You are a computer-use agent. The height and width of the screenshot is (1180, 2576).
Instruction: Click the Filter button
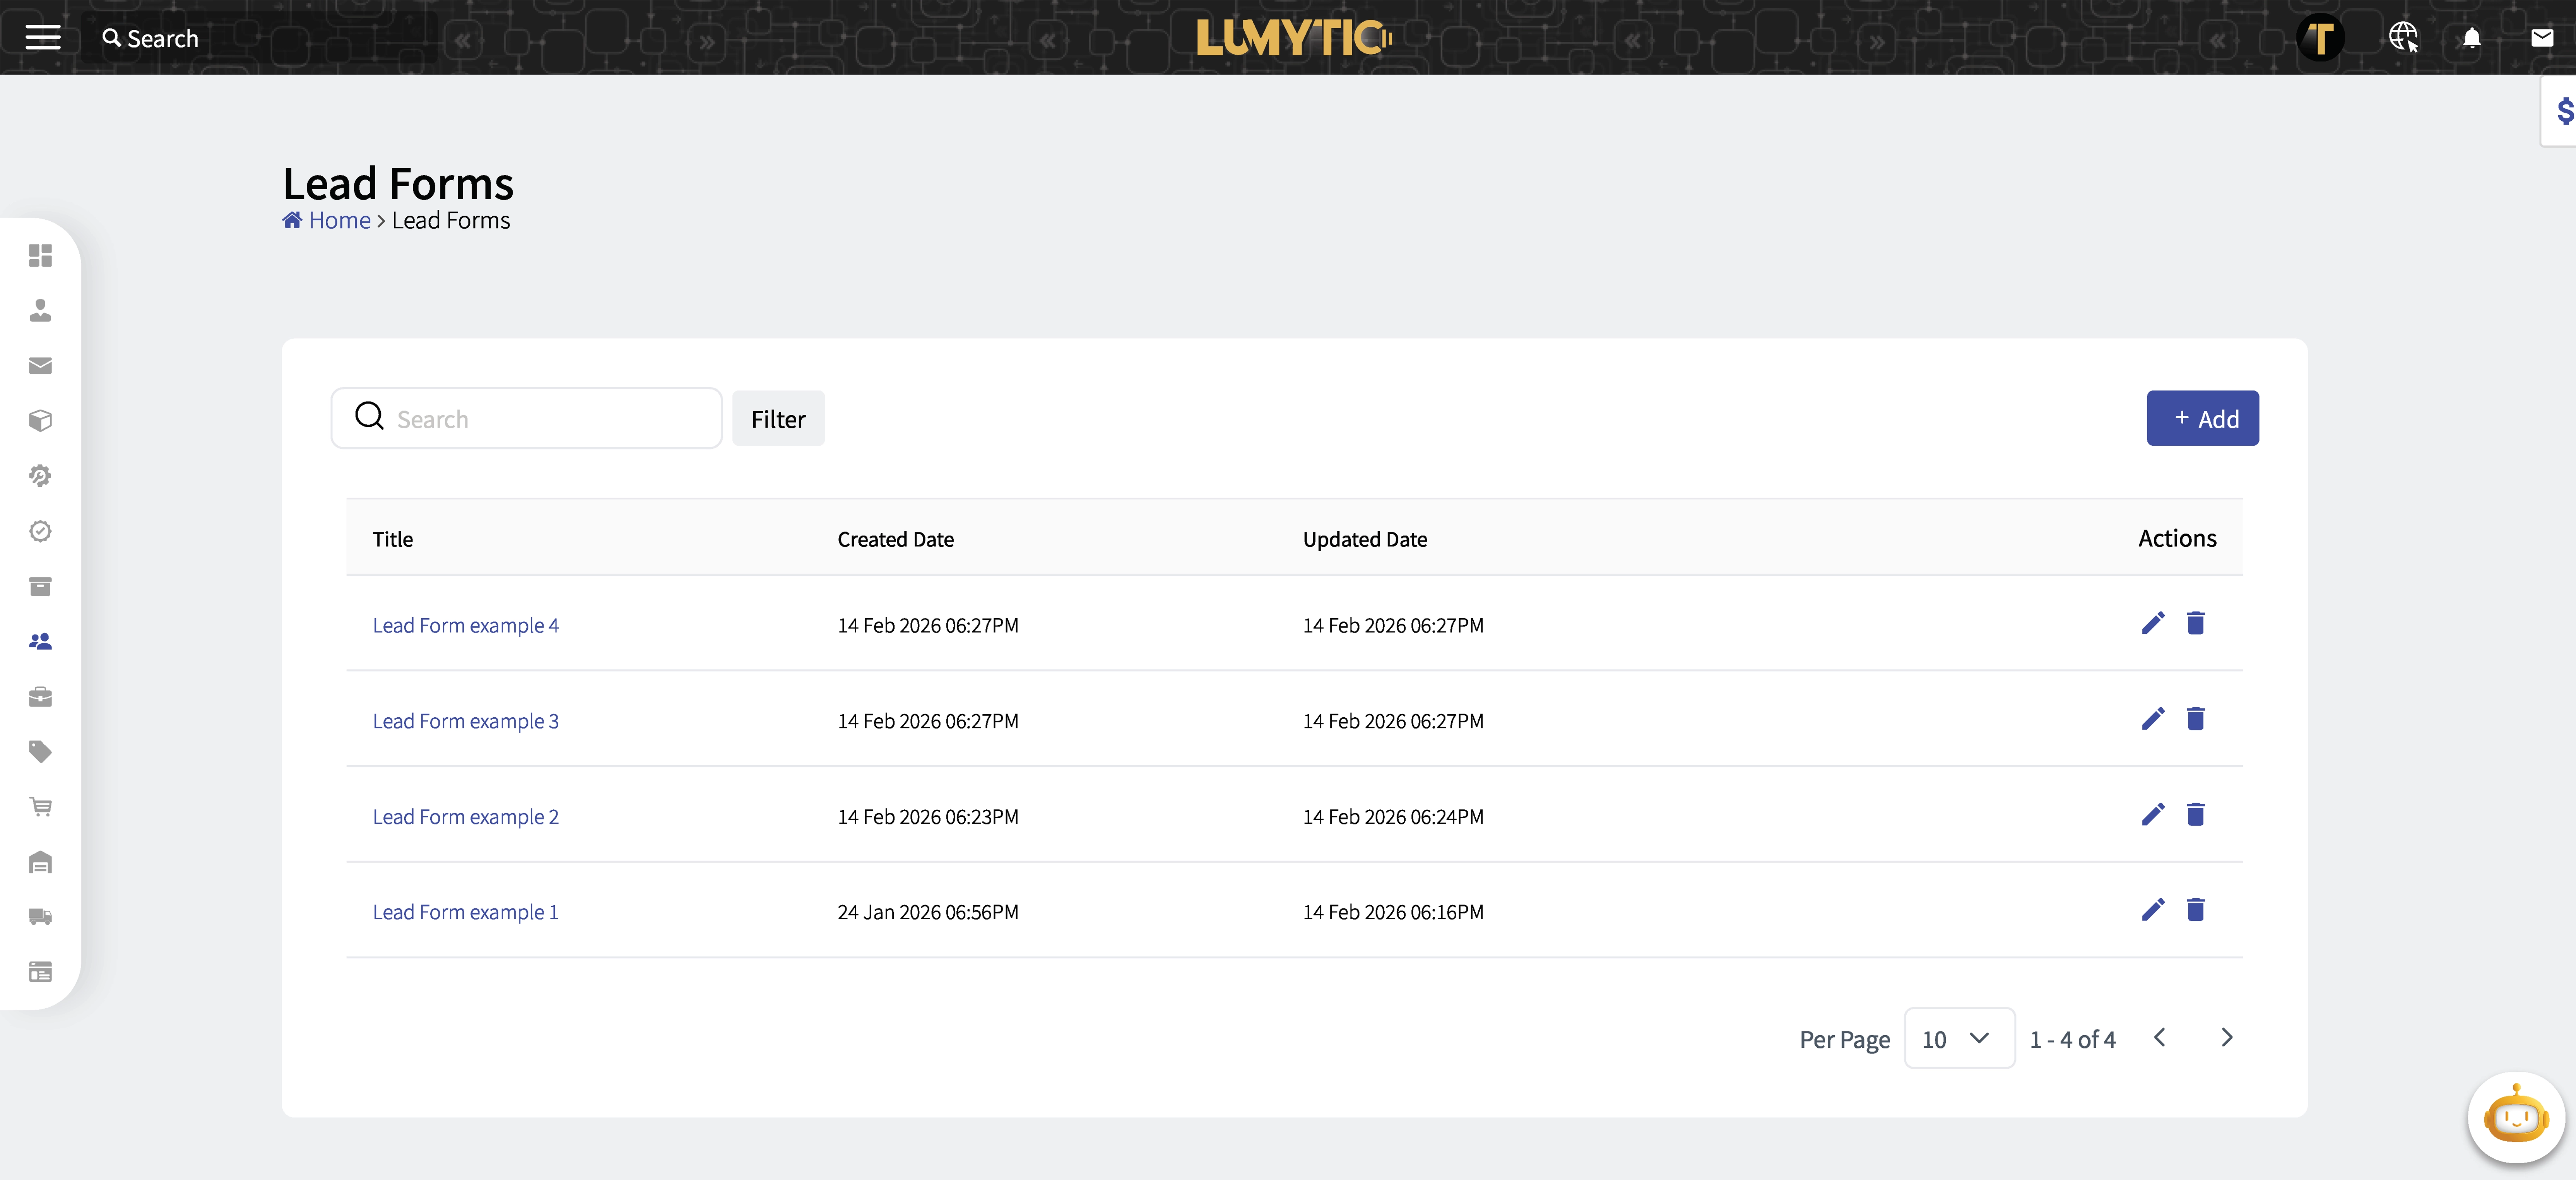778,418
